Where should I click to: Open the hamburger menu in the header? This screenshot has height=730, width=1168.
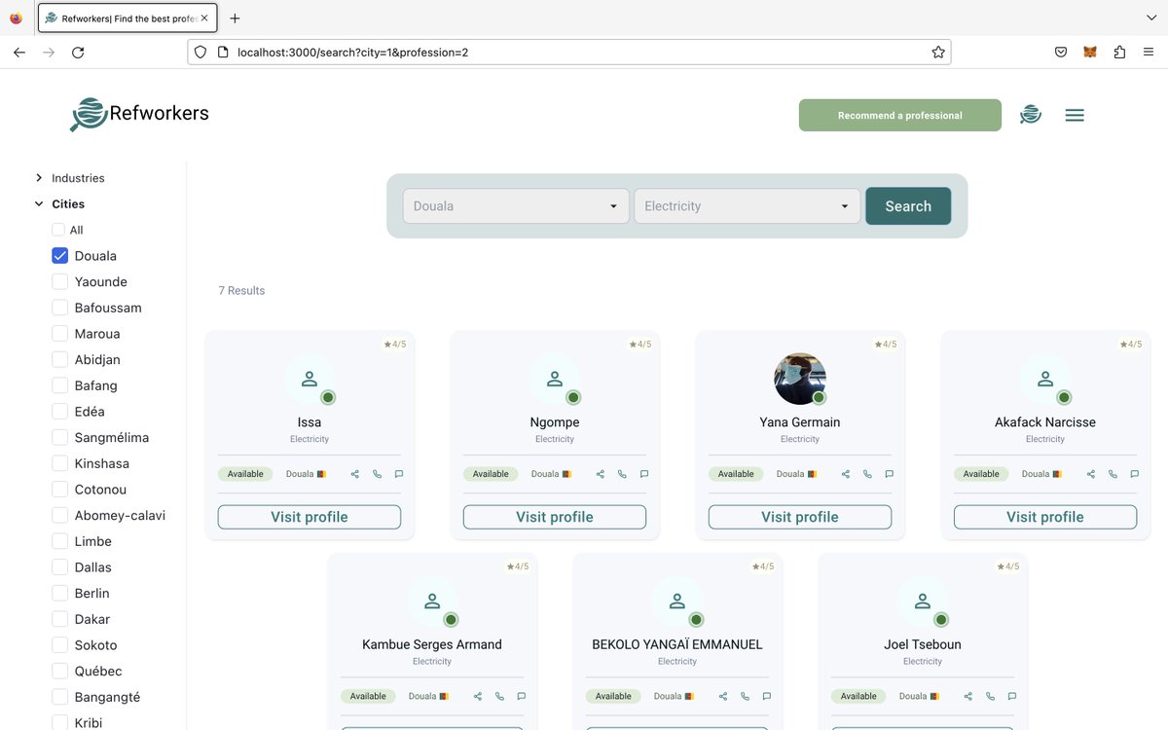coord(1075,115)
